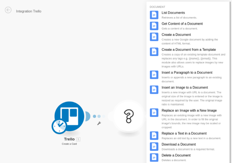Select Replace an Image with a New Image
The image size is (232, 163).
click(x=189, y=110)
